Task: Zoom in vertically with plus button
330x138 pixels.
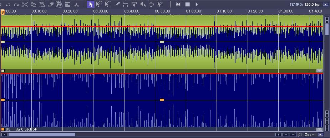Action: pyautogui.click(x=327, y=121)
